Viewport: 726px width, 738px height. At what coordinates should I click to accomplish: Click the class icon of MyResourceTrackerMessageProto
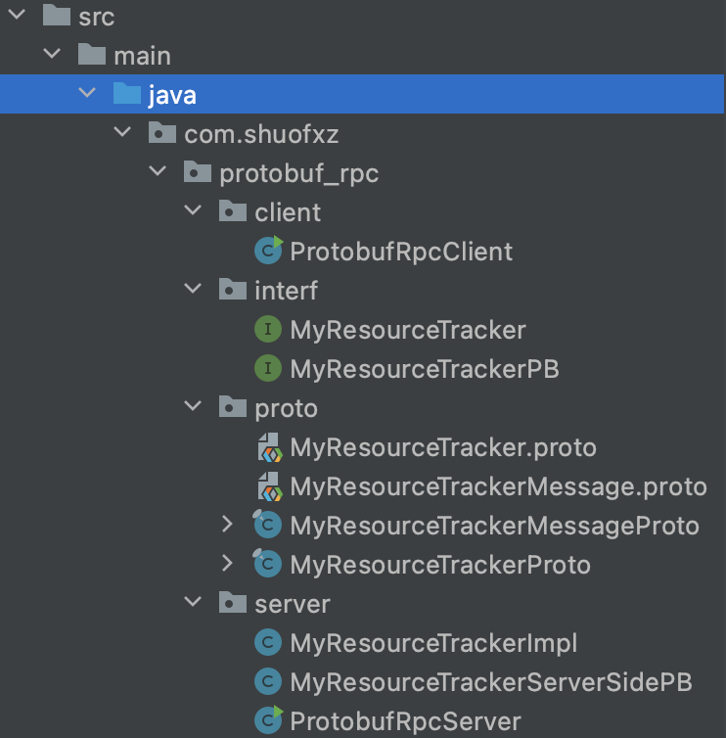pos(267,524)
